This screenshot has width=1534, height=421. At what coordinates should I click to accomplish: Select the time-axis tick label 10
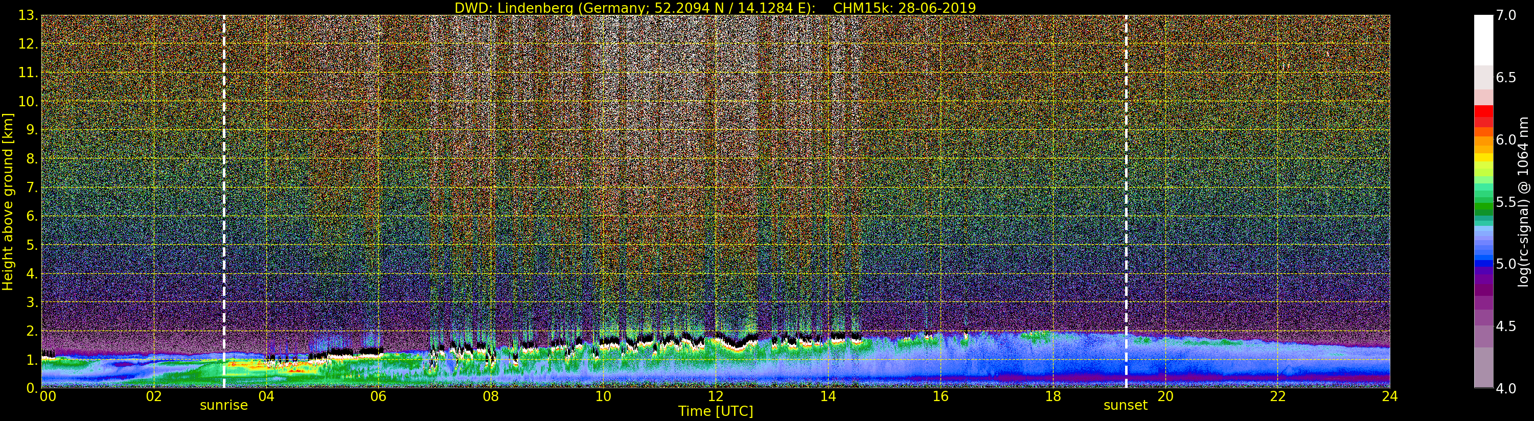603,396
